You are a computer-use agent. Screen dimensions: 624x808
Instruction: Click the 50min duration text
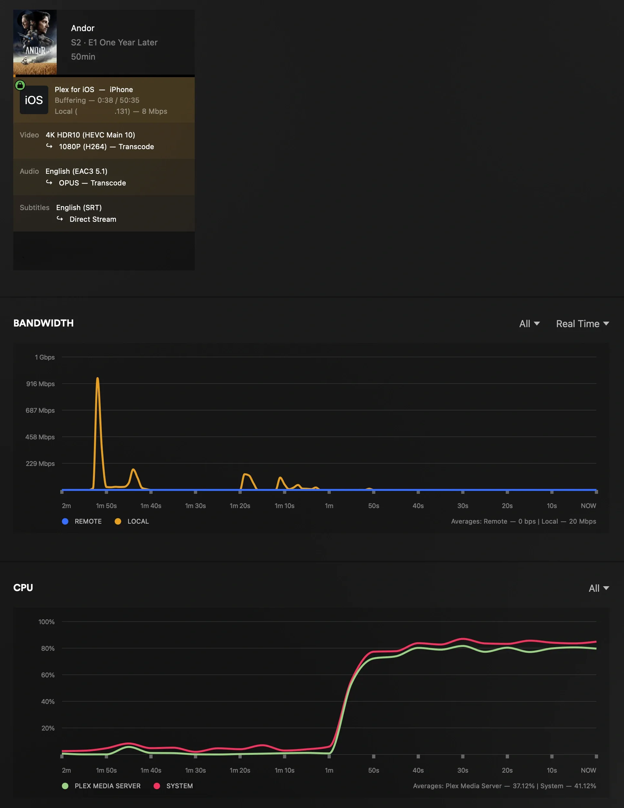[x=83, y=57]
